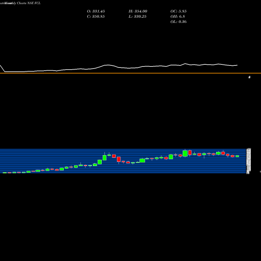Click the 'OC: 5.85' readout
The image size is (261, 261).
(x=179, y=11)
